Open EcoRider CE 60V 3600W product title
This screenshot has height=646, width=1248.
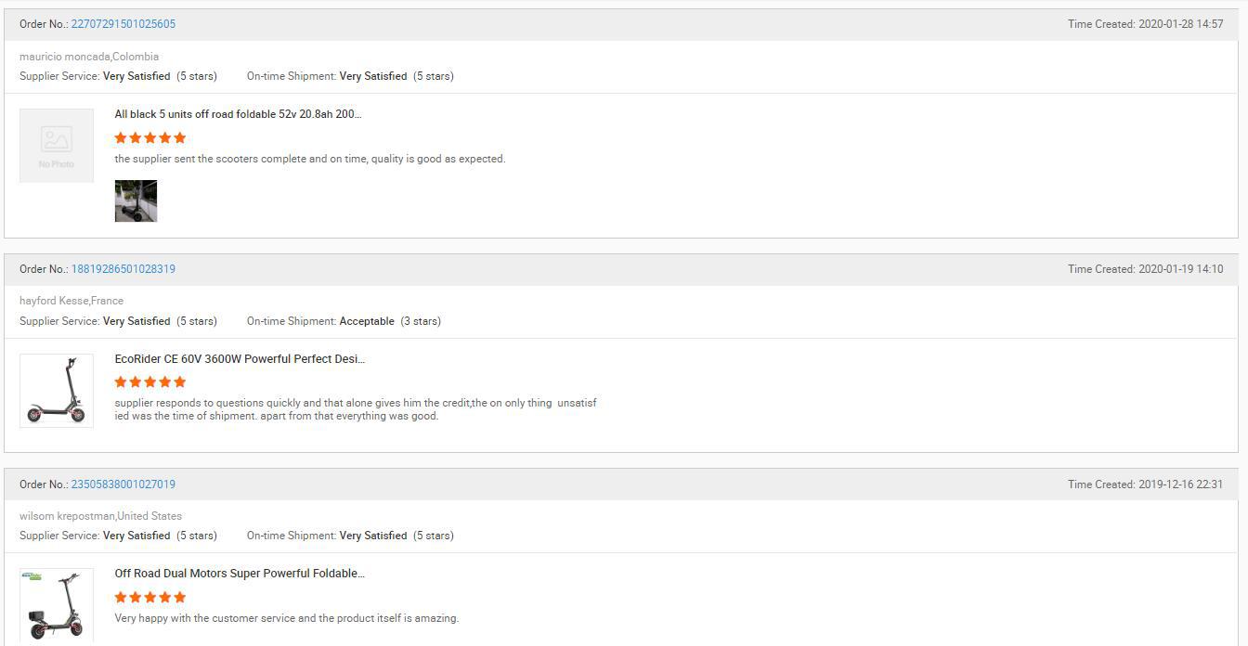pos(240,359)
